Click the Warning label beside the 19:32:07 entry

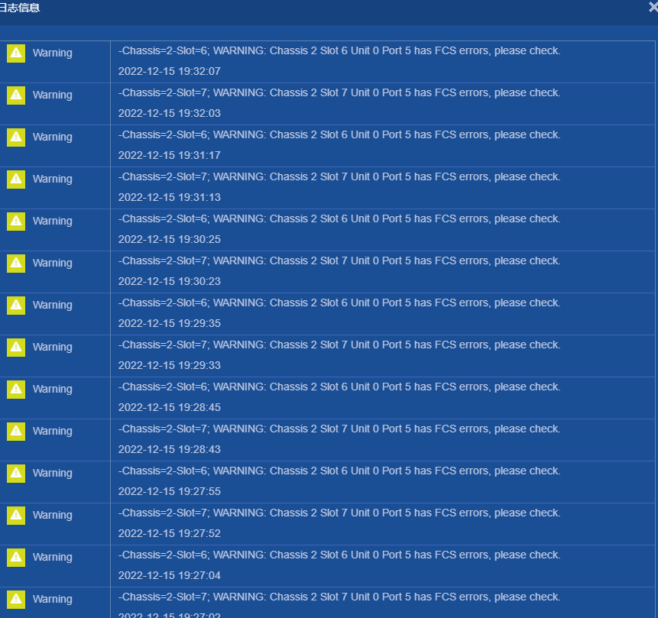pos(53,53)
